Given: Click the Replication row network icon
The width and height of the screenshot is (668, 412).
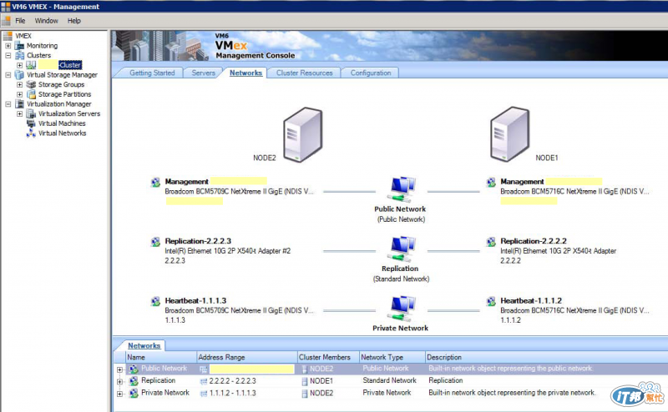Looking at the screenshot, I should (134, 381).
